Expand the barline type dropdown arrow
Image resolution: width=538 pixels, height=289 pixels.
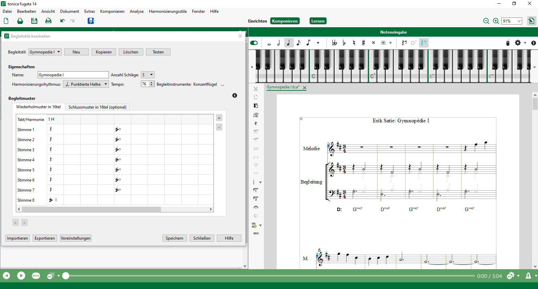(x=260, y=182)
